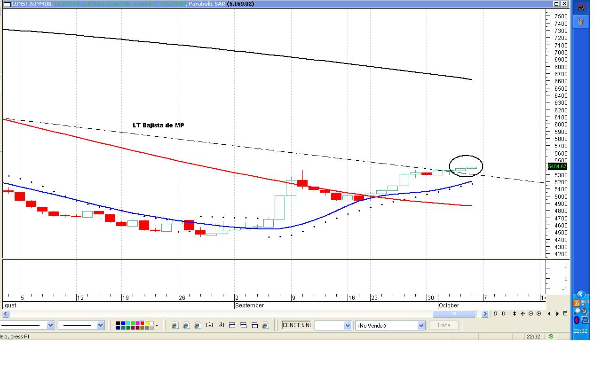Click the chart refresh arrows icon

[495, 313]
